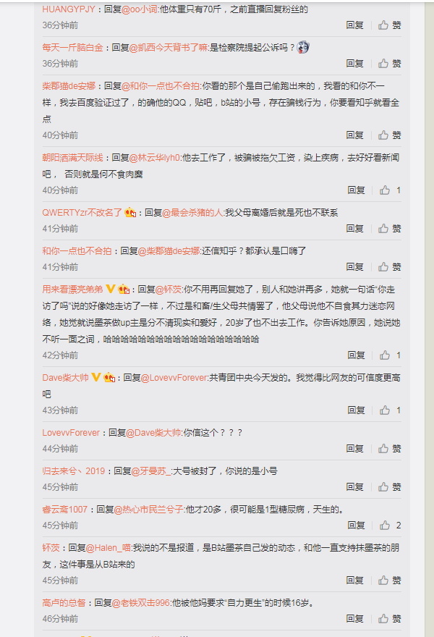Like 柴郡猫de安娜's long comment
This screenshot has width=434, height=637.
tap(390, 135)
